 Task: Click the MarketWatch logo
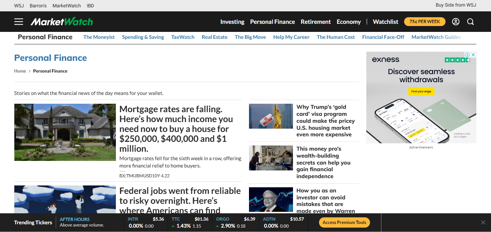point(62,22)
